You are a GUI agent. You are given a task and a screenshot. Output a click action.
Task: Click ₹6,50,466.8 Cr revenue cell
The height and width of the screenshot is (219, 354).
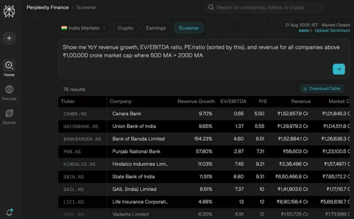[292, 176]
